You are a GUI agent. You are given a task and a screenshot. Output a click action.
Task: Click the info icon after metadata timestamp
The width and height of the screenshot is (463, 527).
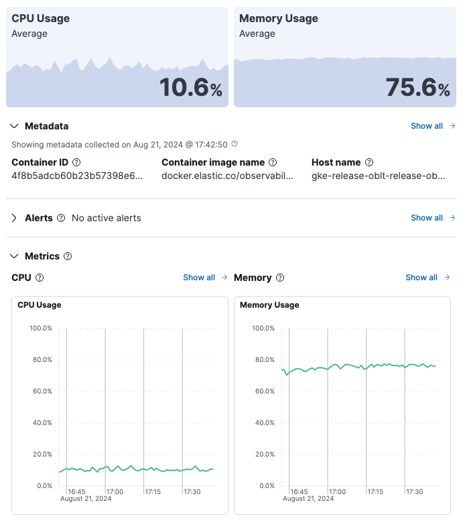pos(235,144)
